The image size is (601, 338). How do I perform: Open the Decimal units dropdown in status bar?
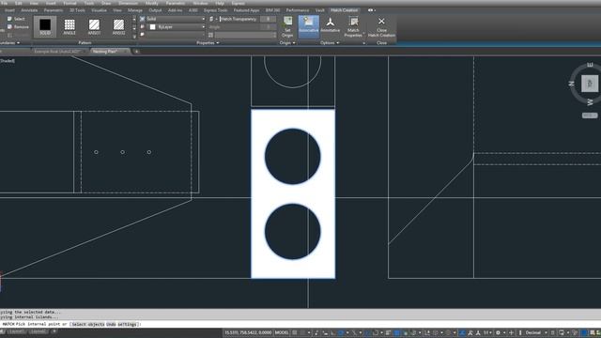click(535, 332)
